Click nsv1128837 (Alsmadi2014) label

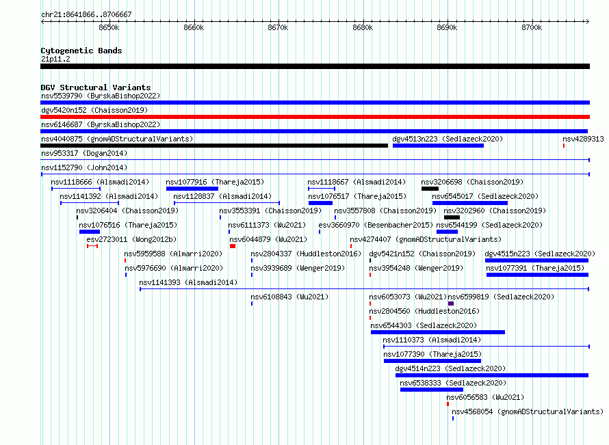pos(222,196)
